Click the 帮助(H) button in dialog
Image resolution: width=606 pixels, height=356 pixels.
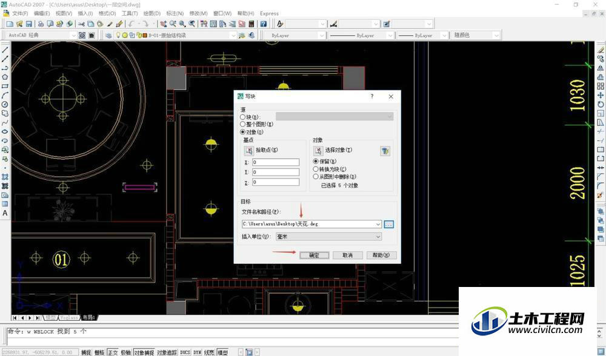[381, 255]
